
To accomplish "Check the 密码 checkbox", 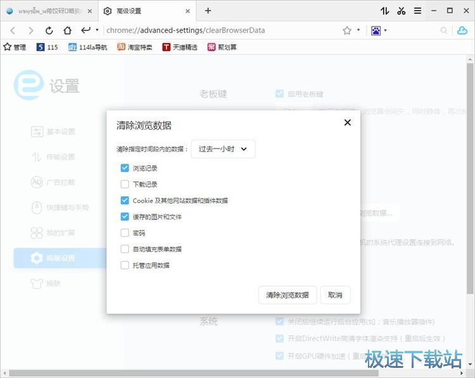I will 125,233.
